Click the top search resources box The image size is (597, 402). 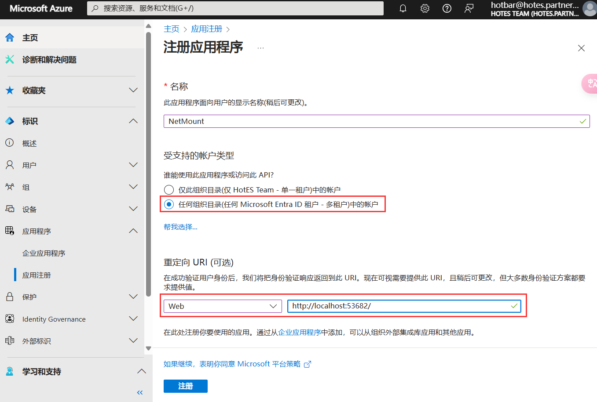point(235,8)
